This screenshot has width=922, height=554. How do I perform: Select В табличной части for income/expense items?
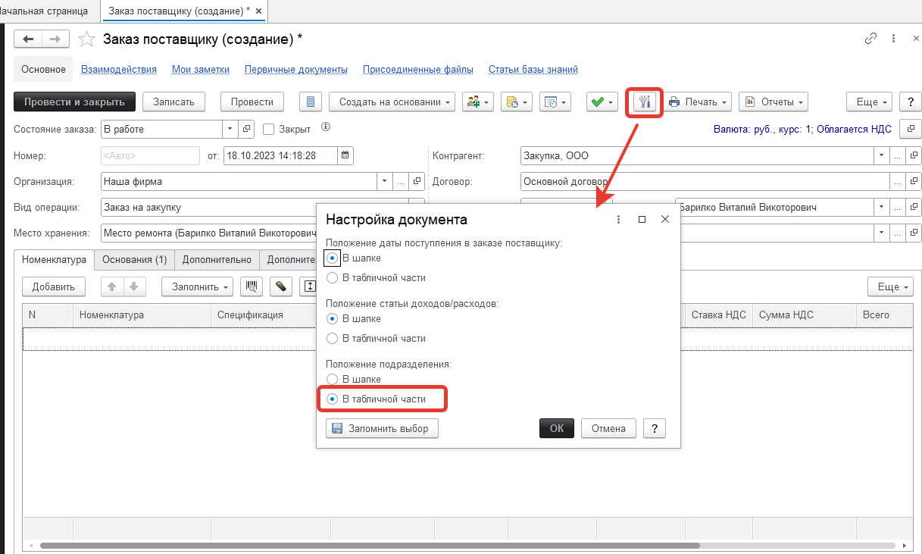point(331,339)
